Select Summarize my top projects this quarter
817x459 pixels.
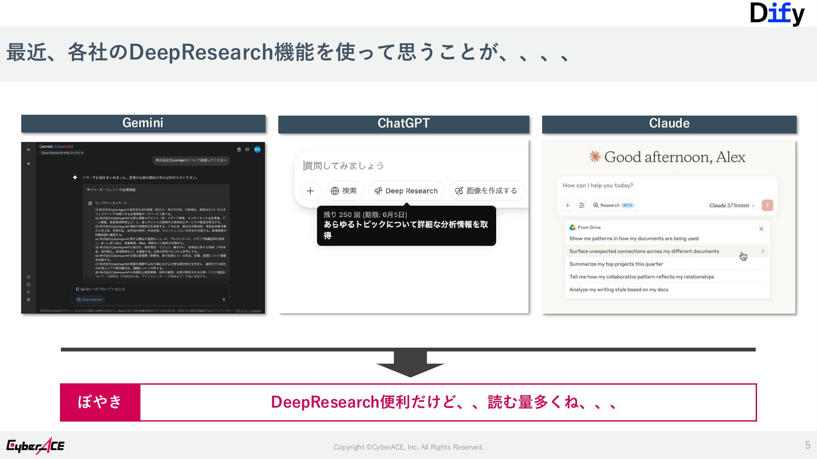coord(667,264)
